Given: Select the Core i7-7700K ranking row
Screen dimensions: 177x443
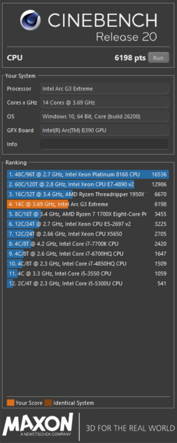Looking at the screenshot, I should pos(88,244).
